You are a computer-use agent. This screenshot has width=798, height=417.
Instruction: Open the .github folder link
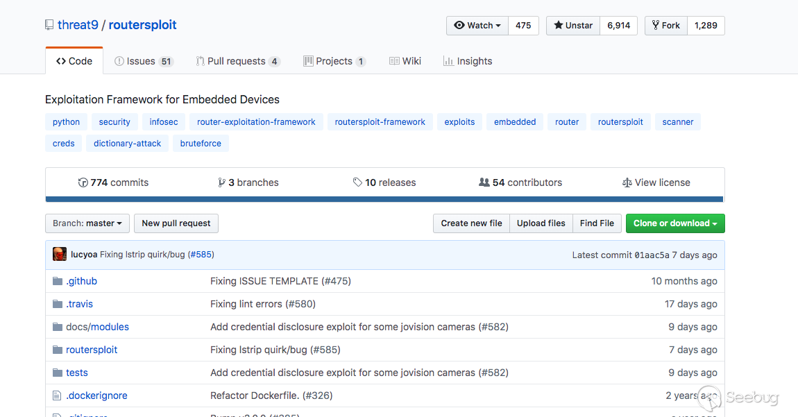[x=81, y=281]
